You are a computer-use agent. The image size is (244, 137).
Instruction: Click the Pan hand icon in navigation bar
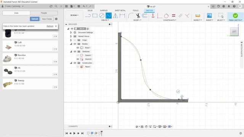click(146, 127)
